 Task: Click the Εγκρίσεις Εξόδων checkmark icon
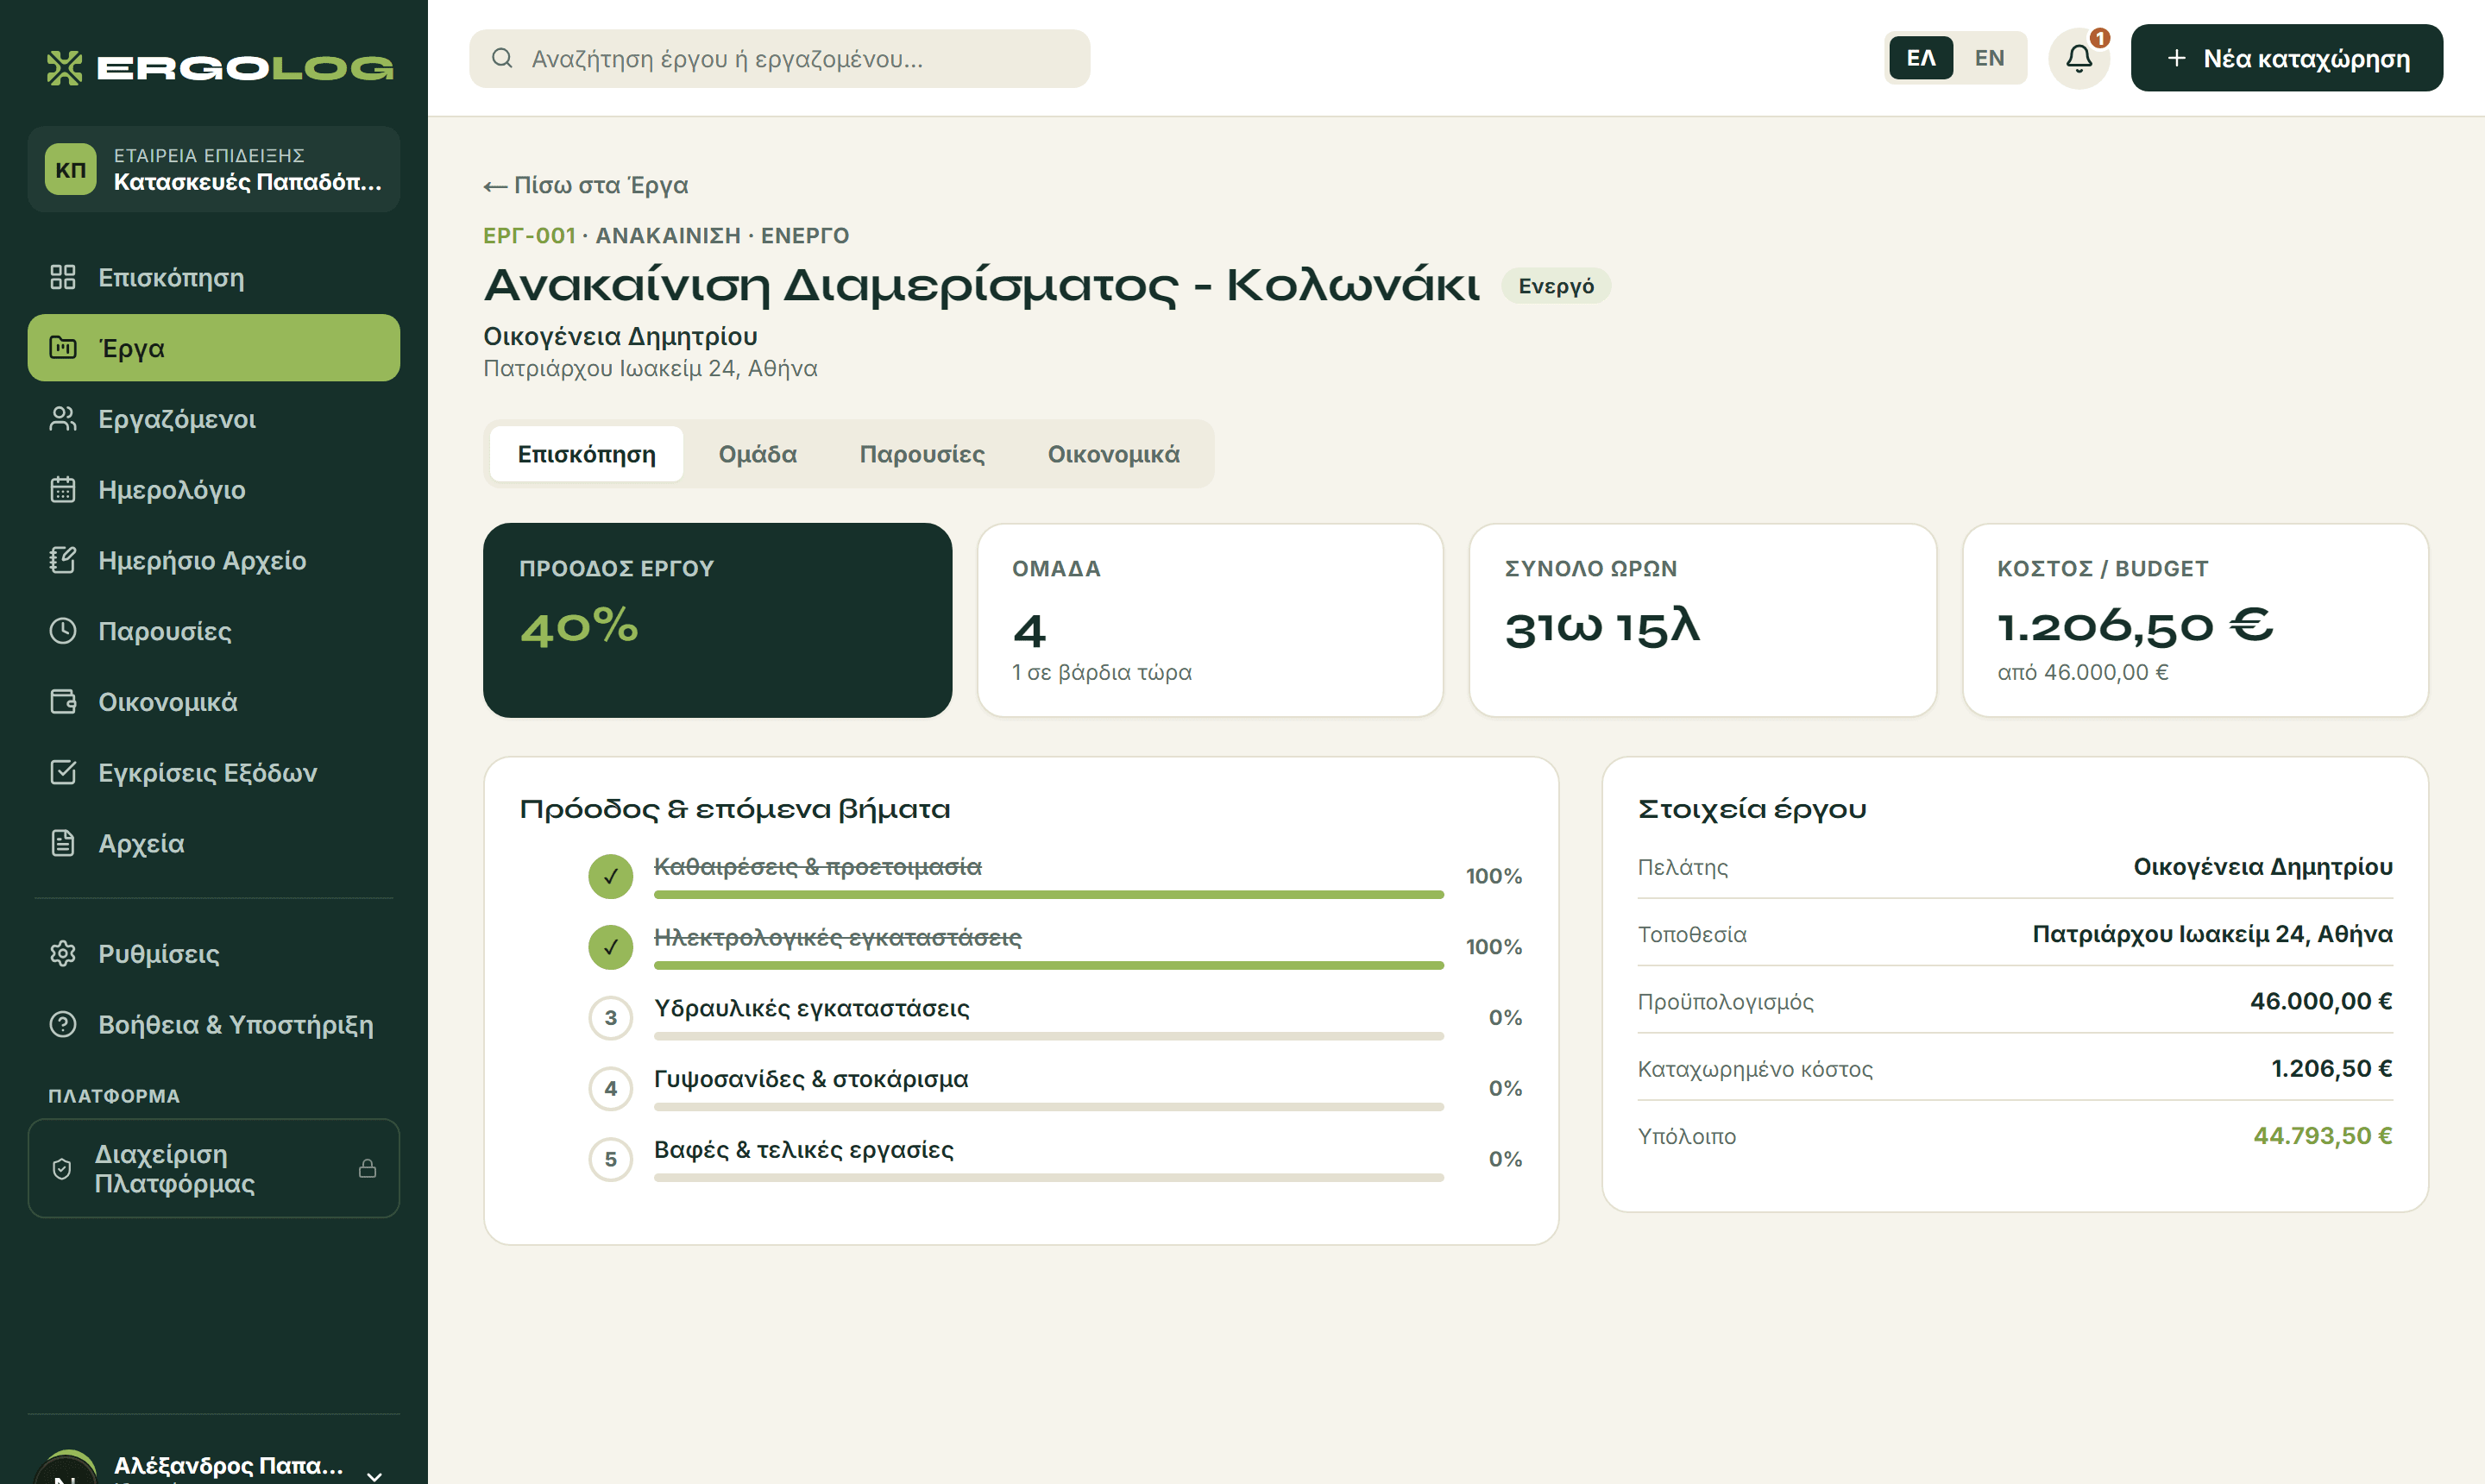(63, 772)
